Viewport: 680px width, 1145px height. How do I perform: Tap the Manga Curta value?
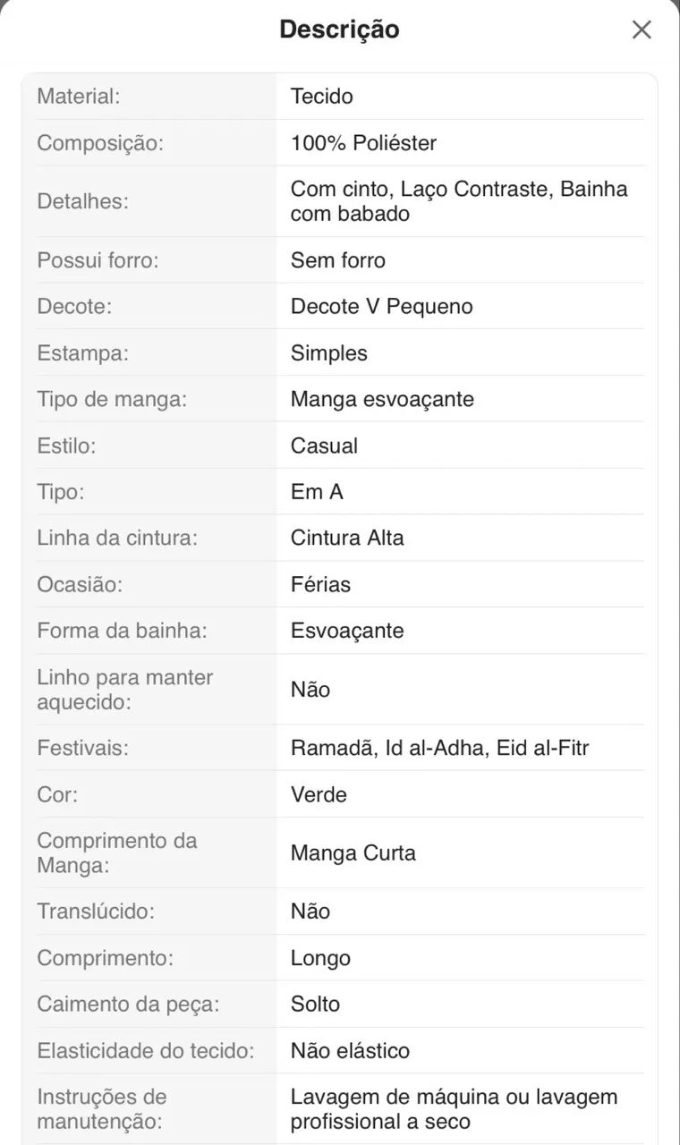click(x=353, y=852)
